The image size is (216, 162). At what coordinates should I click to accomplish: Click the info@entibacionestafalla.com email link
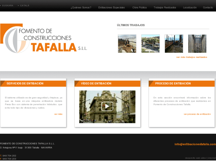(x=195, y=144)
